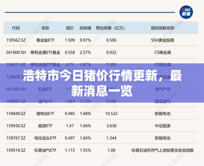This screenshot has width=204, height=166.
Task: Click the name 能源ETF
Action: (x=45, y=126)
